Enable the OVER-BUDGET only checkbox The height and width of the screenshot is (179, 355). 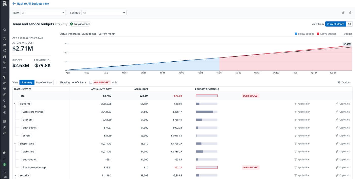coord(91,82)
